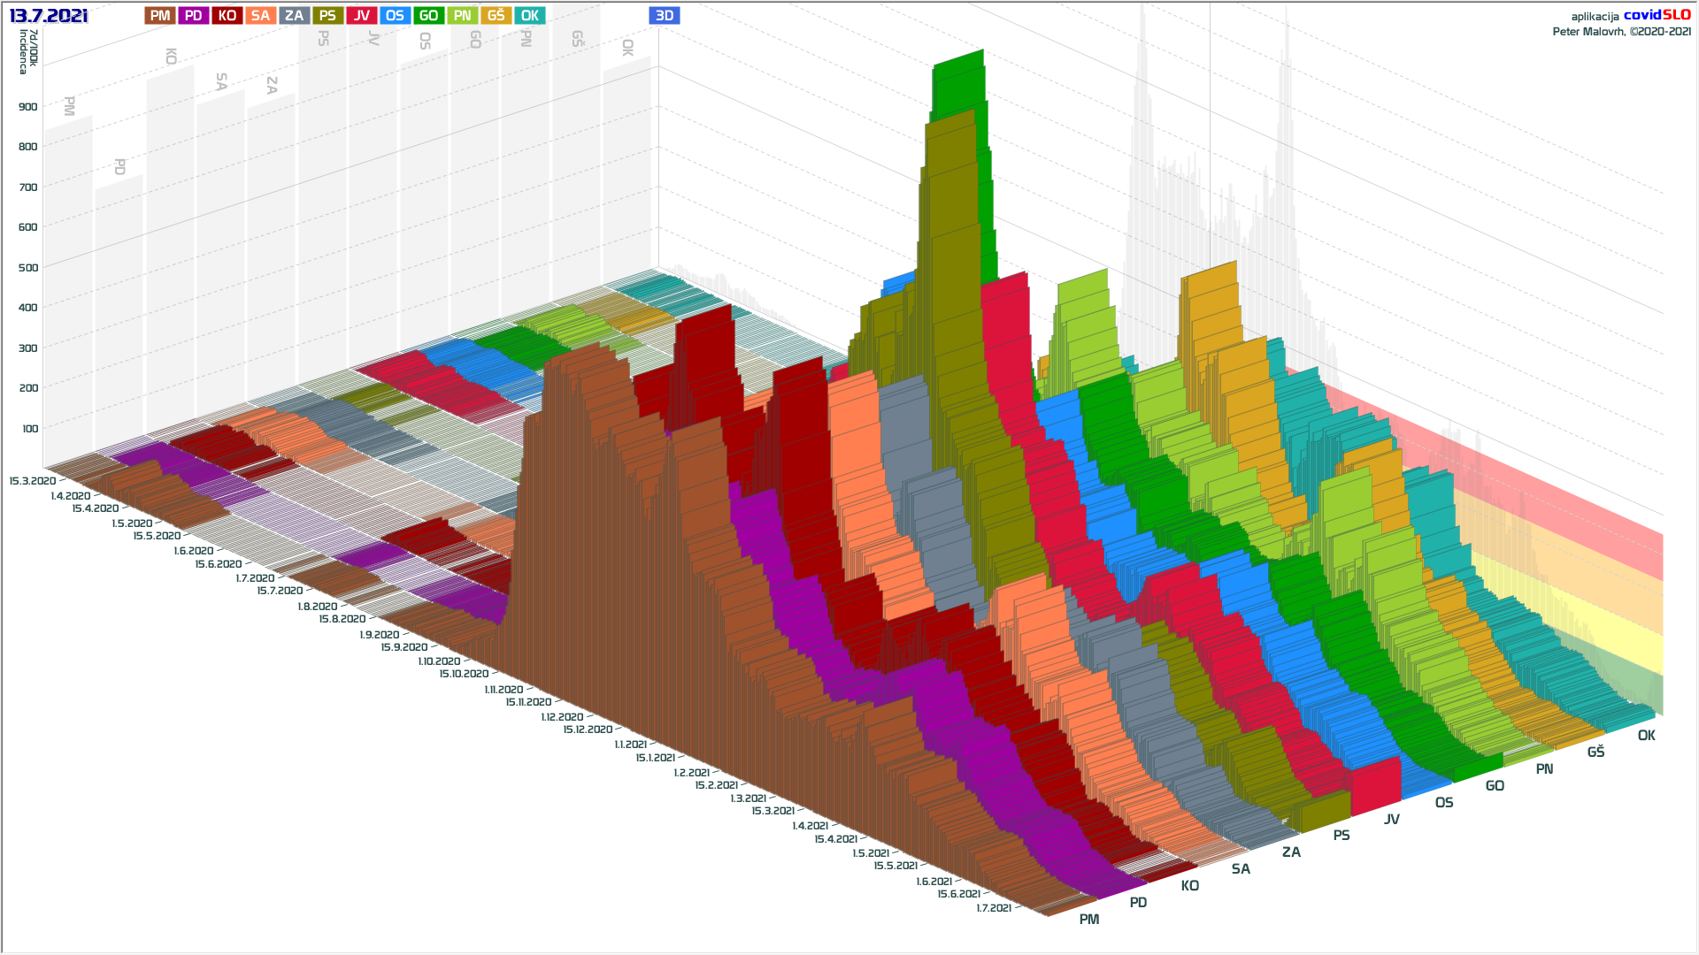The width and height of the screenshot is (1699, 955).
Task: Switch view with the 3D button
Action: (665, 15)
